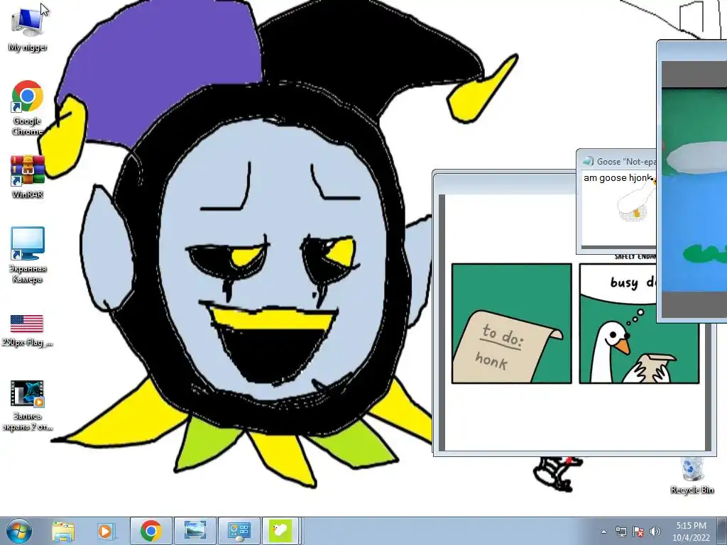Open the Action Center flag icon
This screenshot has width=727, height=545.
(638, 532)
